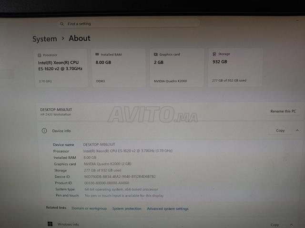Screen dimensions: 305x228
Task: Select Product ID value 00330-80000-00000-AA060
Action: click(x=107, y=183)
